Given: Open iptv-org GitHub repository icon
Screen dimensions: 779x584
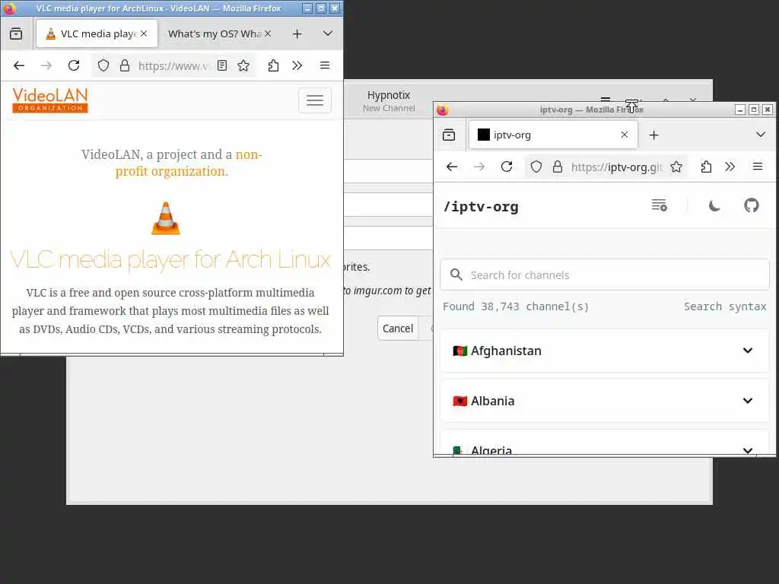Looking at the screenshot, I should pyautogui.click(x=752, y=205).
